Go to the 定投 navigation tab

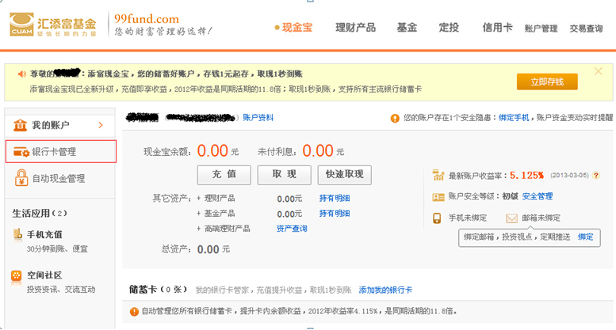[449, 27]
